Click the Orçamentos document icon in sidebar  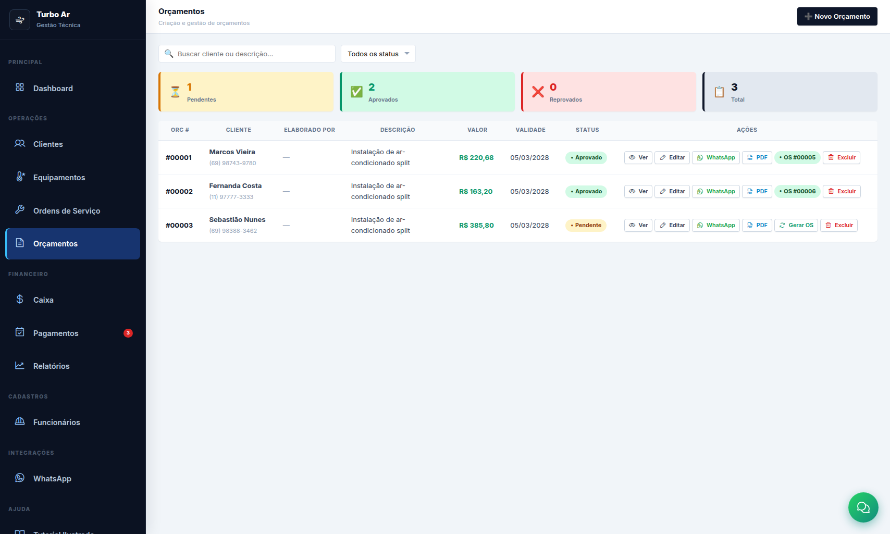(x=20, y=243)
